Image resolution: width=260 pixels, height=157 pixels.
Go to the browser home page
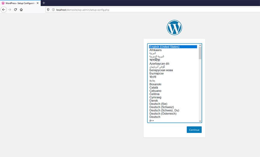pyautogui.click(x=21, y=9)
